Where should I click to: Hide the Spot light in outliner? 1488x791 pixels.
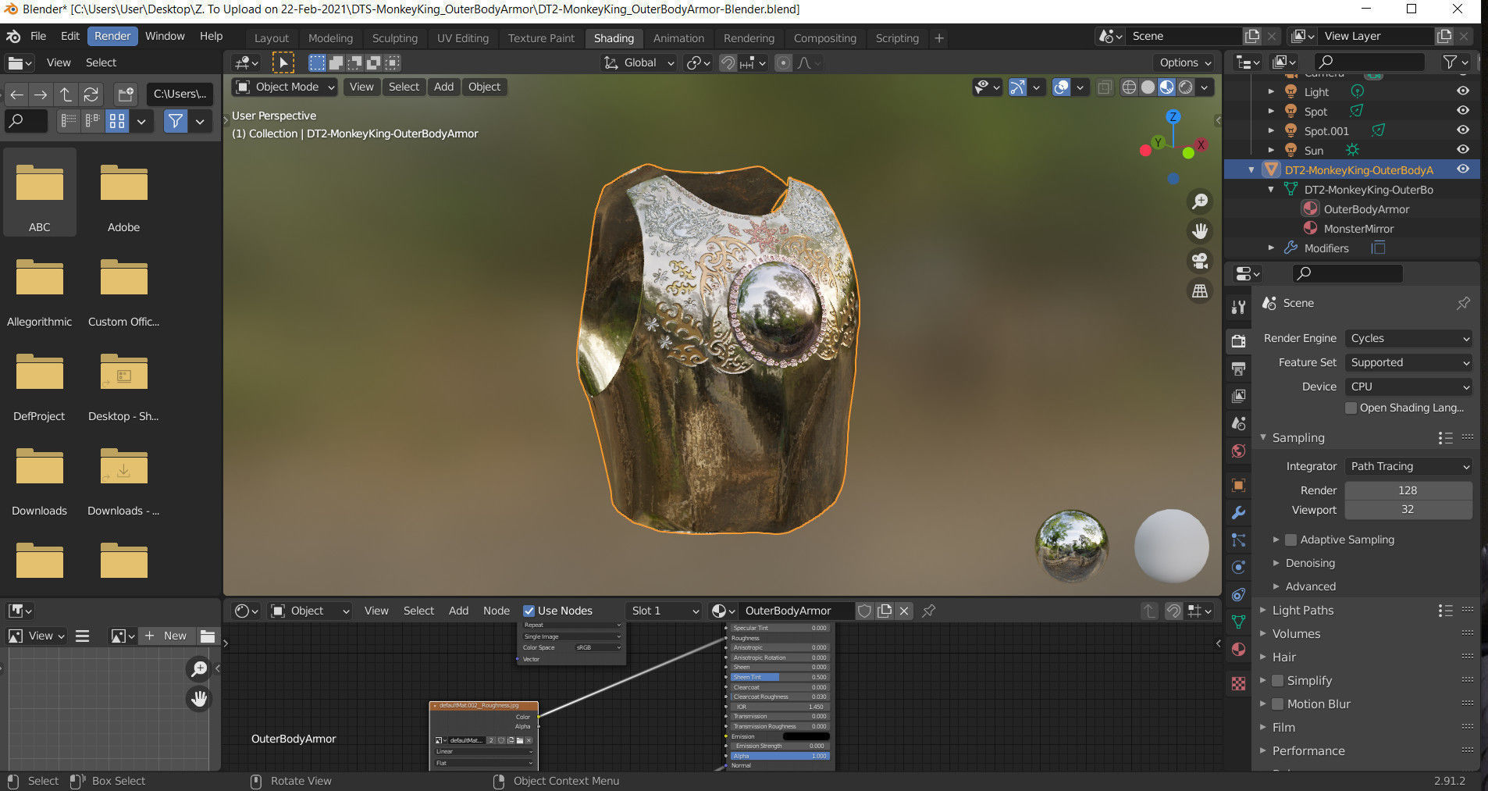[x=1463, y=111]
